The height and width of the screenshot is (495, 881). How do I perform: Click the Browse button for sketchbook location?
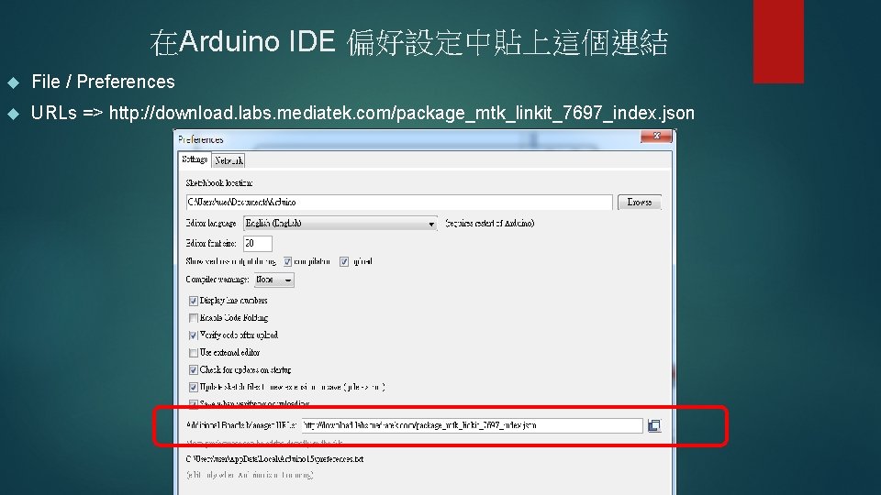[640, 202]
